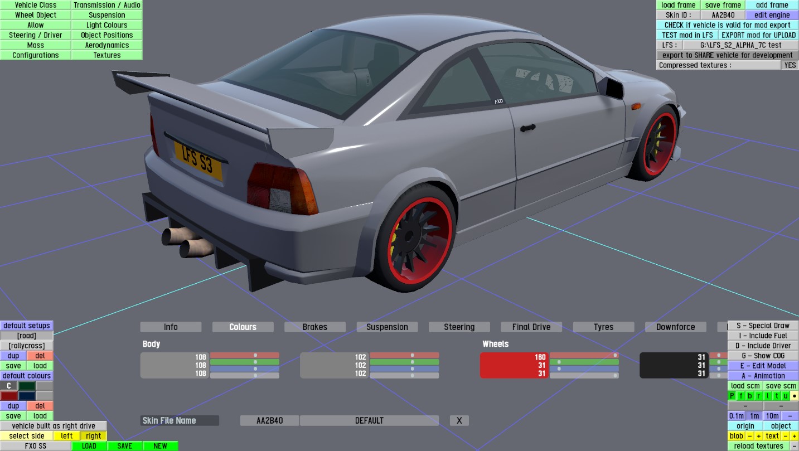Open the Downforce tab

pos(676,327)
